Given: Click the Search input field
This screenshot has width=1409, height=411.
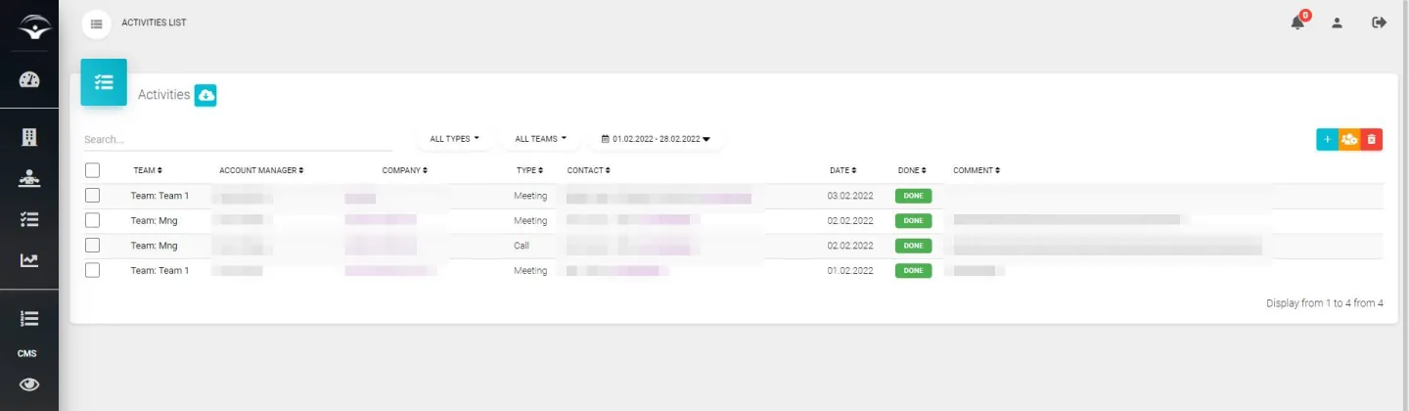Looking at the screenshot, I should pyautogui.click(x=238, y=140).
